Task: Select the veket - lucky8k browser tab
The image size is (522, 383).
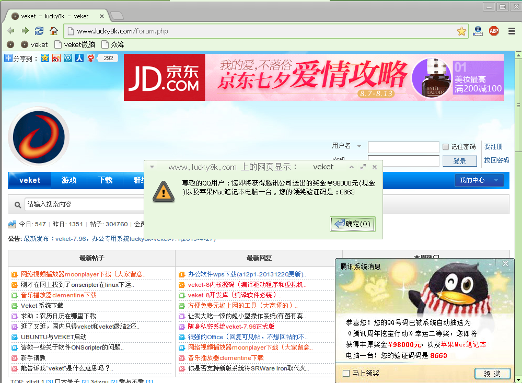Action: point(52,16)
